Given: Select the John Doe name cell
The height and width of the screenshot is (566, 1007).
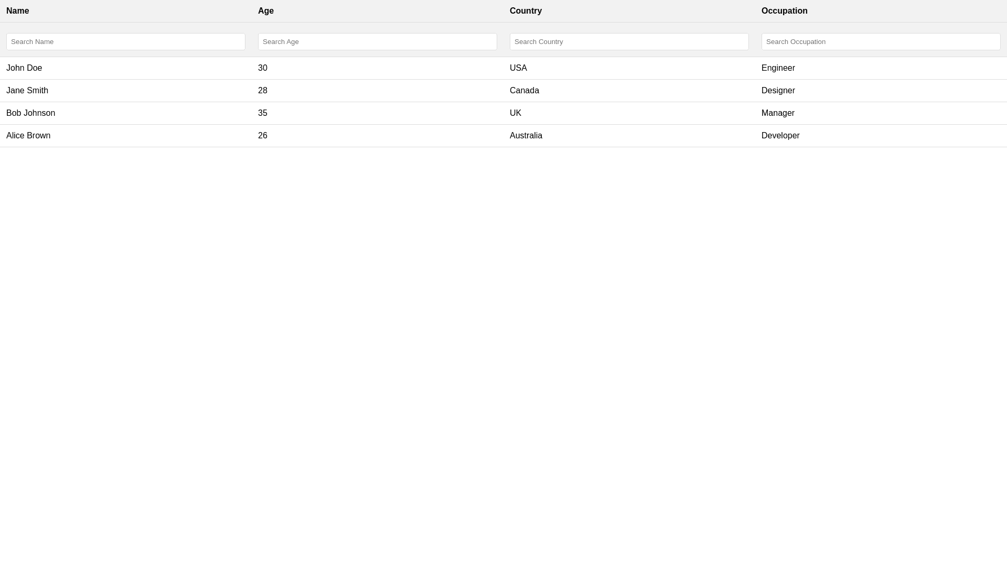Looking at the screenshot, I should (x=24, y=68).
